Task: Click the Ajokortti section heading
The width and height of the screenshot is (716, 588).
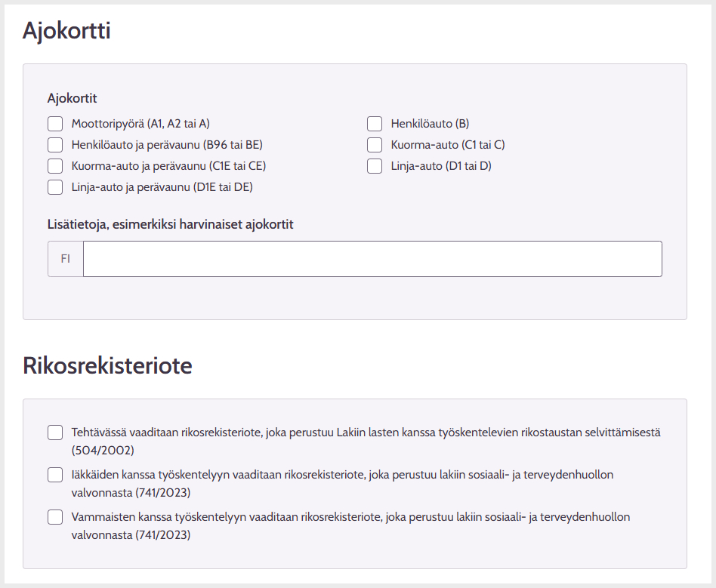Action: (x=66, y=31)
